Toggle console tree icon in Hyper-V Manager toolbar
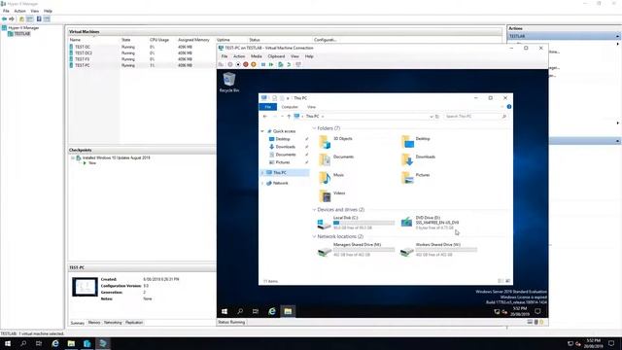Image resolution: width=622 pixels, height=350 pixels. (30, 19)
